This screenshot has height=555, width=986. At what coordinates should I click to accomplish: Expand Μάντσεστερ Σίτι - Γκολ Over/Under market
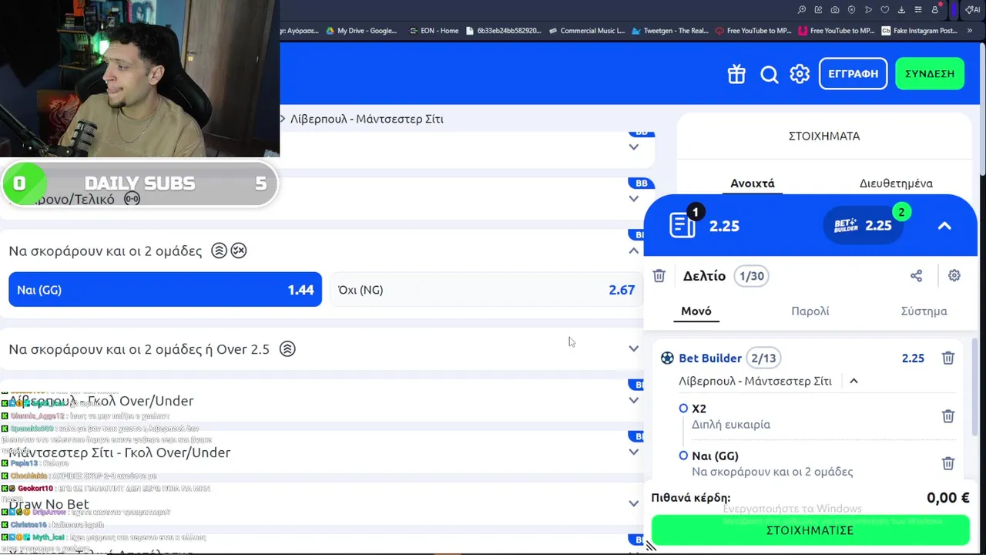point(633,452)
